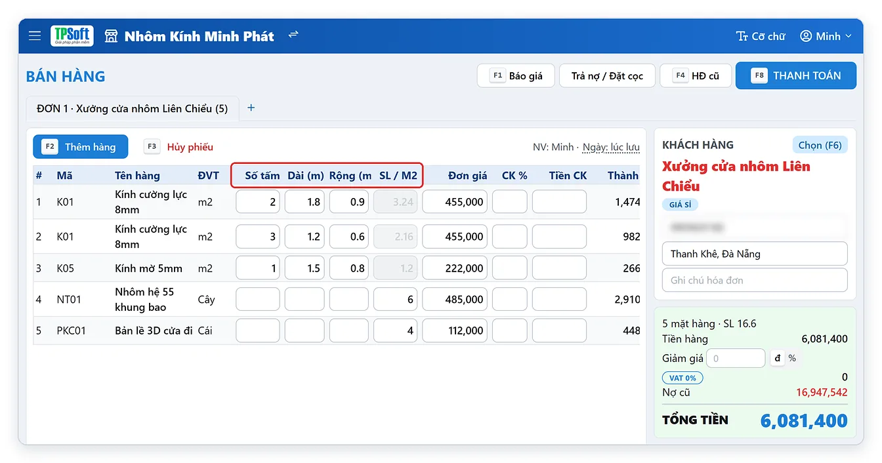Switch discount to percent mode
Image resolution: width=882 pixels, height=463 pixels.
(x=792, y=358)
